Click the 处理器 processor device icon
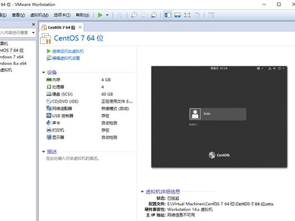Screen dimensions: 295x221 (49, 87)
